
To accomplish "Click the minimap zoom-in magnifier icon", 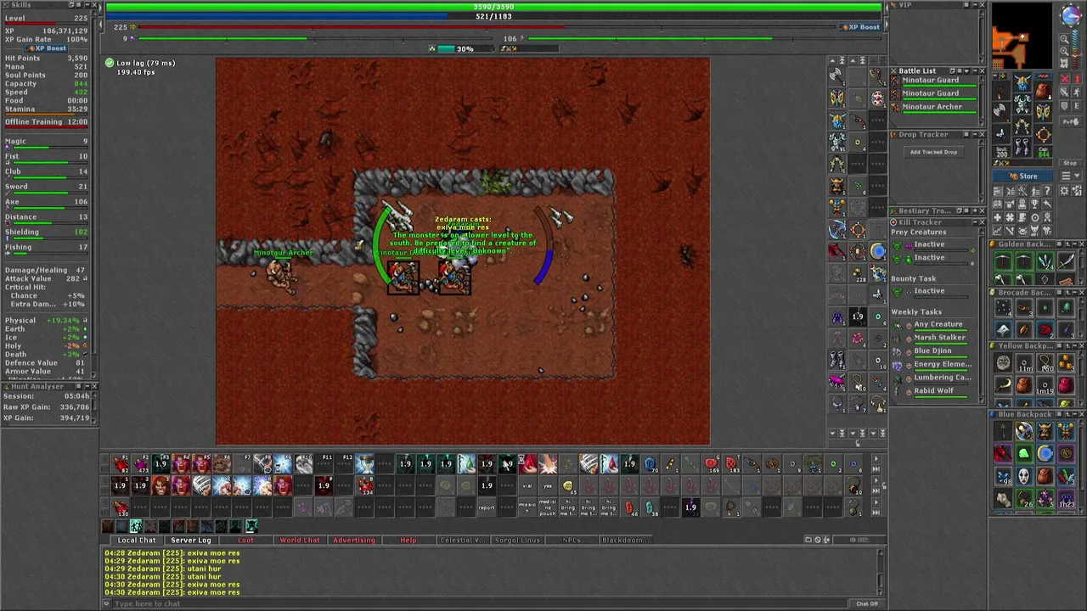I will 1064,51.
